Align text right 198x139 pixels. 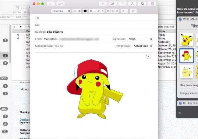[x=117, y=11]
